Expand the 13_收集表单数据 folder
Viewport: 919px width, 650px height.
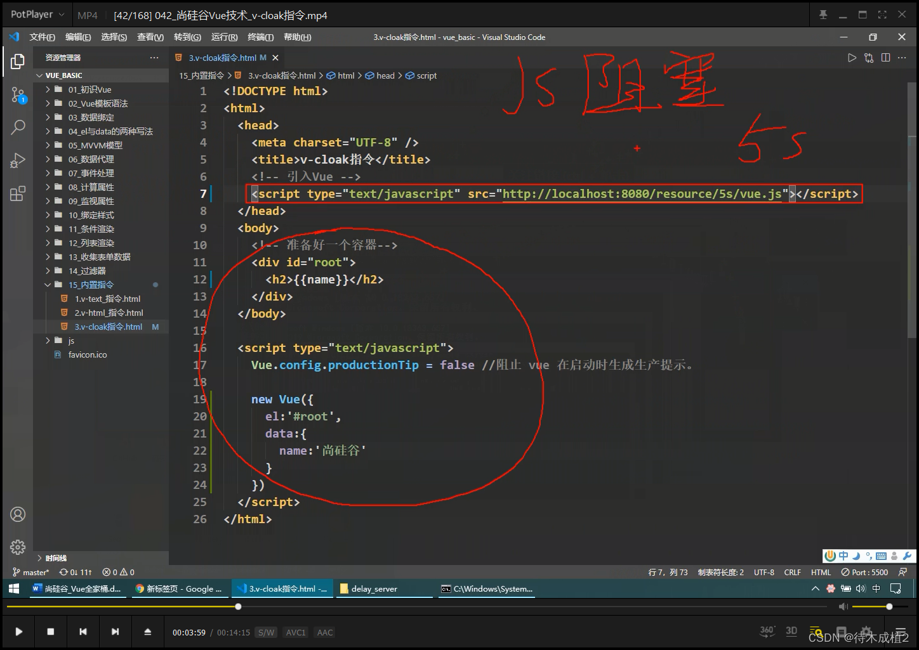point(102,257)
